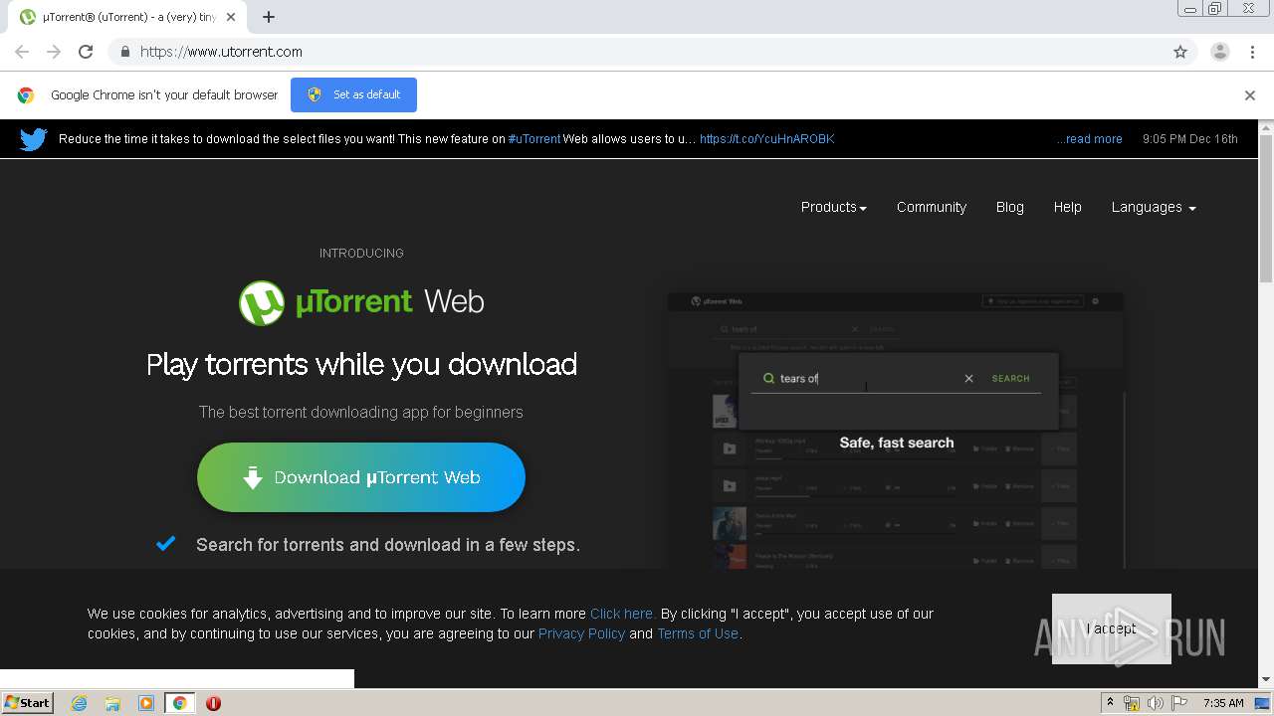Click the ...read more link
The height and width of the screenshot is (716, 1274).
click(x=1090, y=139)
